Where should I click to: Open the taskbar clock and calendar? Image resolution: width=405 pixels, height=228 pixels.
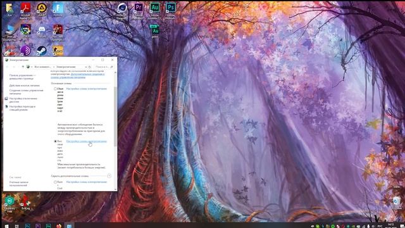tap(391, 225)
